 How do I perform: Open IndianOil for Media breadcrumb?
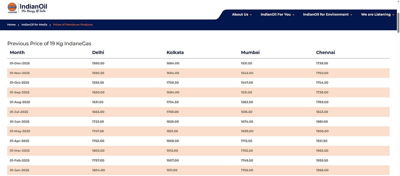click(34, 25)
